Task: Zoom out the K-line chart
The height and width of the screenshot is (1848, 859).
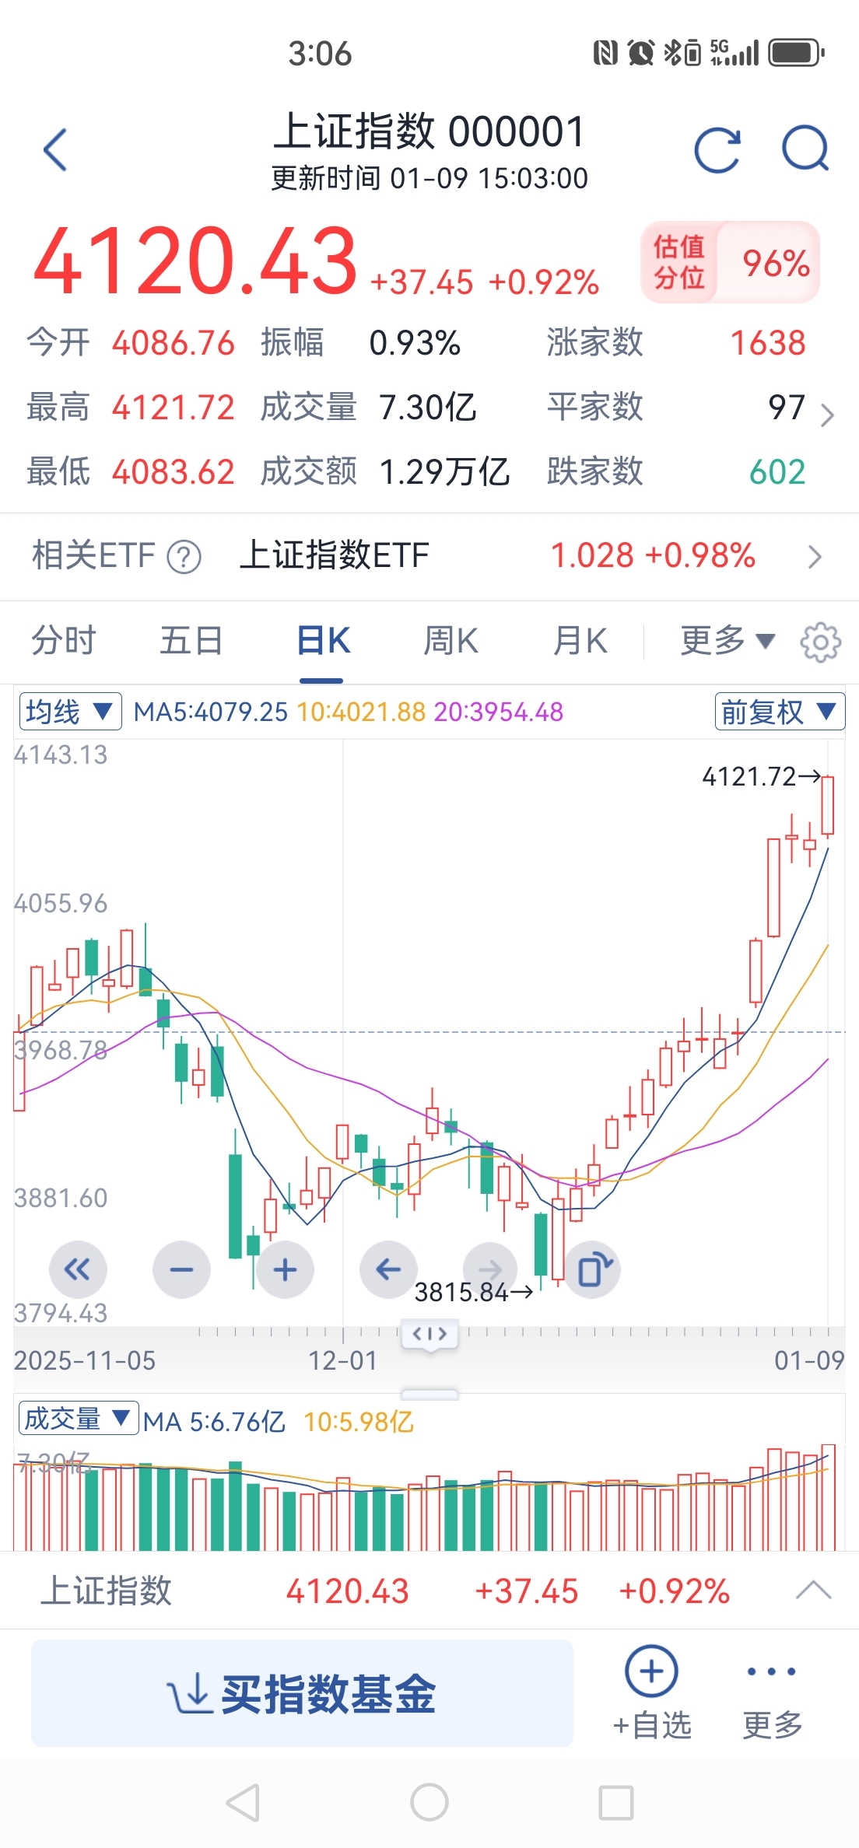Action: coord(181,1270)
